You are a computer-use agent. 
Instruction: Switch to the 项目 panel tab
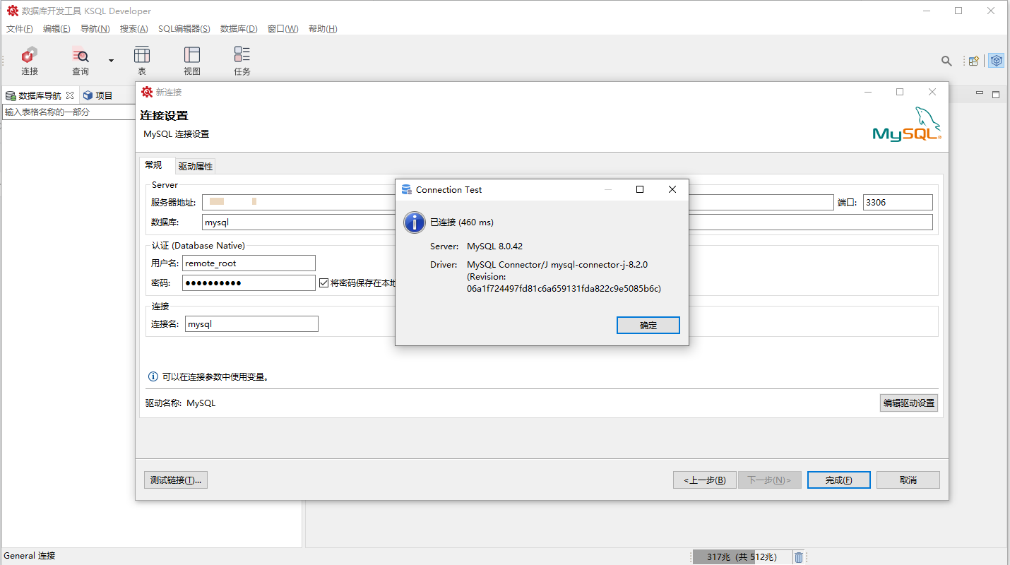(x=98, y=95)
